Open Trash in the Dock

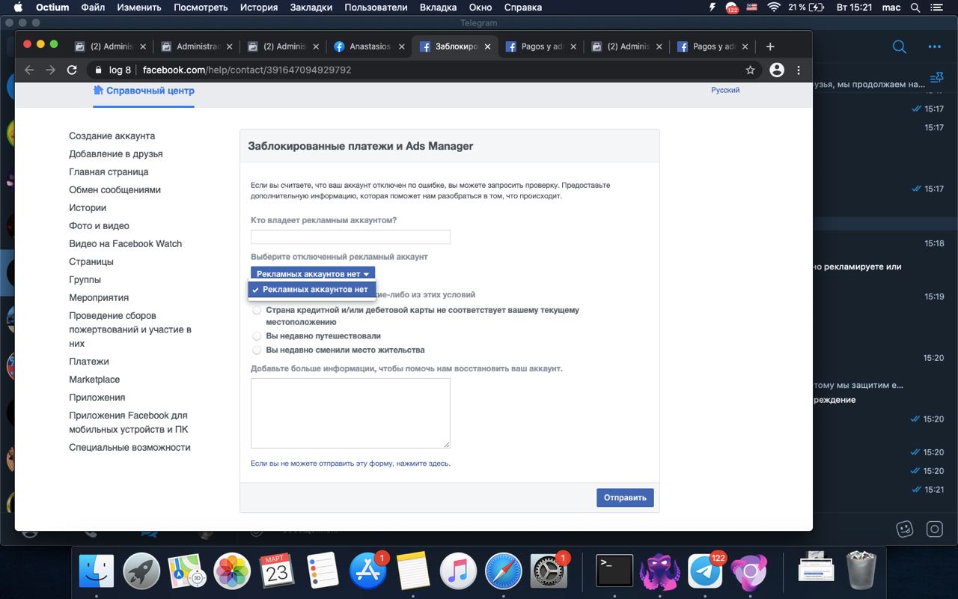861,571
